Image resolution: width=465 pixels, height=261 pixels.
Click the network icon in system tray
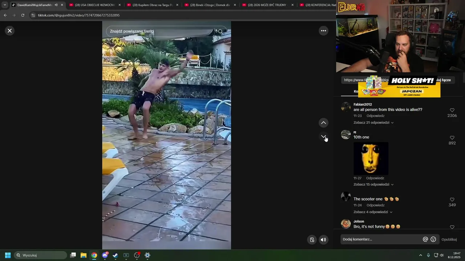coord(436,255)
